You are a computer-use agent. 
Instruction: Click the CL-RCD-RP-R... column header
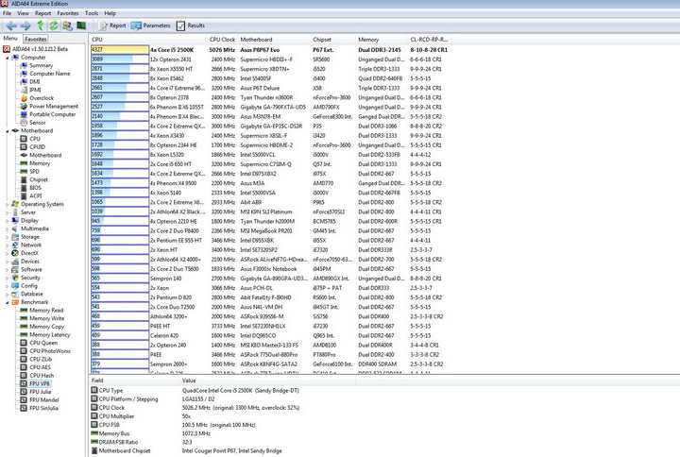coord(430,40)
